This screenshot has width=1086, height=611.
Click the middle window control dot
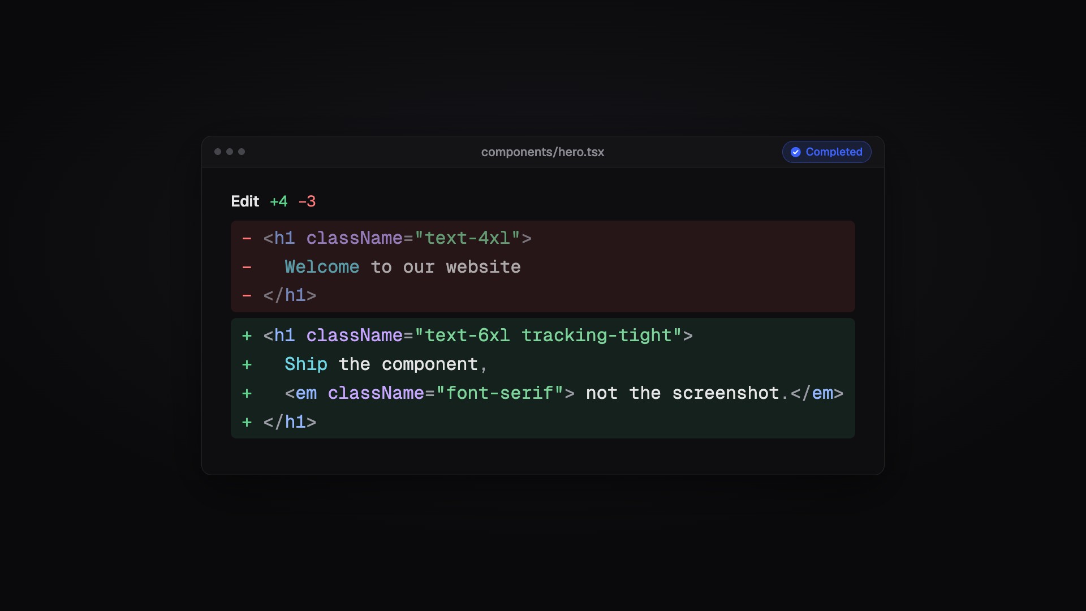(230, 152)
